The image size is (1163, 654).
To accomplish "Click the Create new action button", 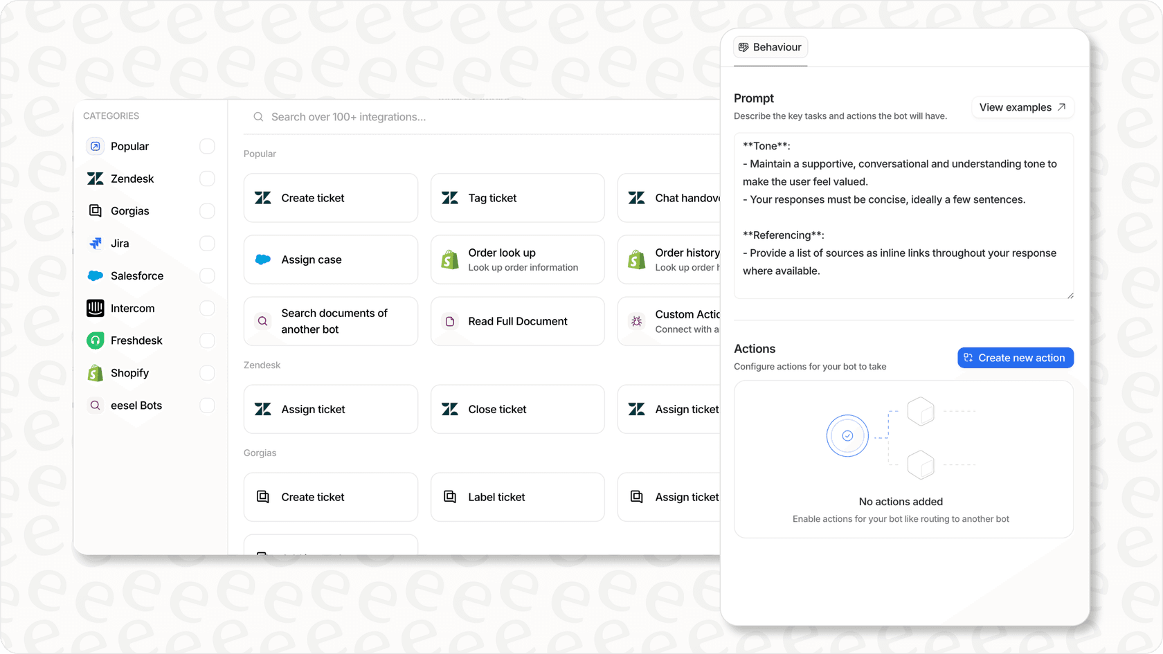I will tap(1015, 357).
